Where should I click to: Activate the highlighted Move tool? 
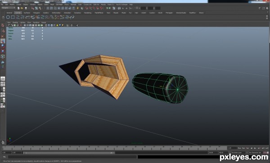pyautogui.click(x=3, y=41)
